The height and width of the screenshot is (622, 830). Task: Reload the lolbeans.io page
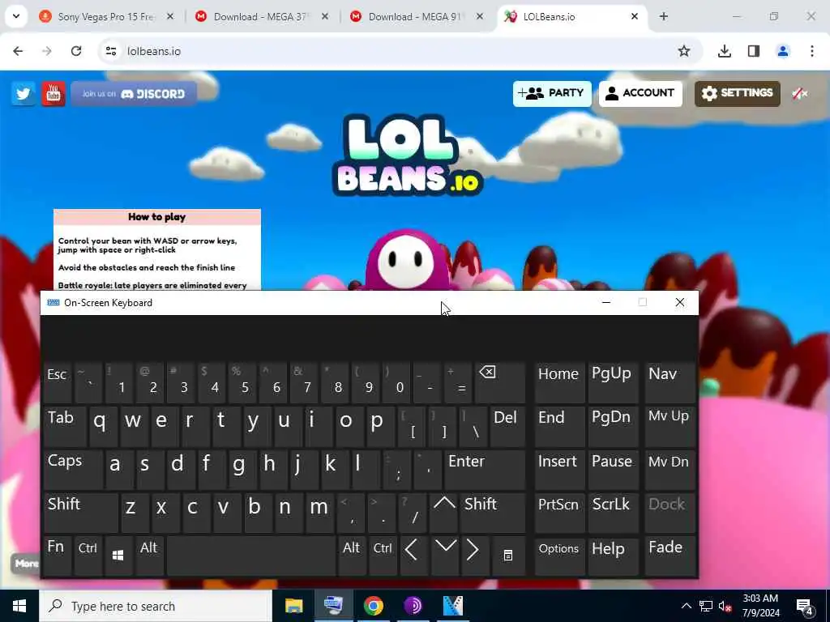pos(76,51)
